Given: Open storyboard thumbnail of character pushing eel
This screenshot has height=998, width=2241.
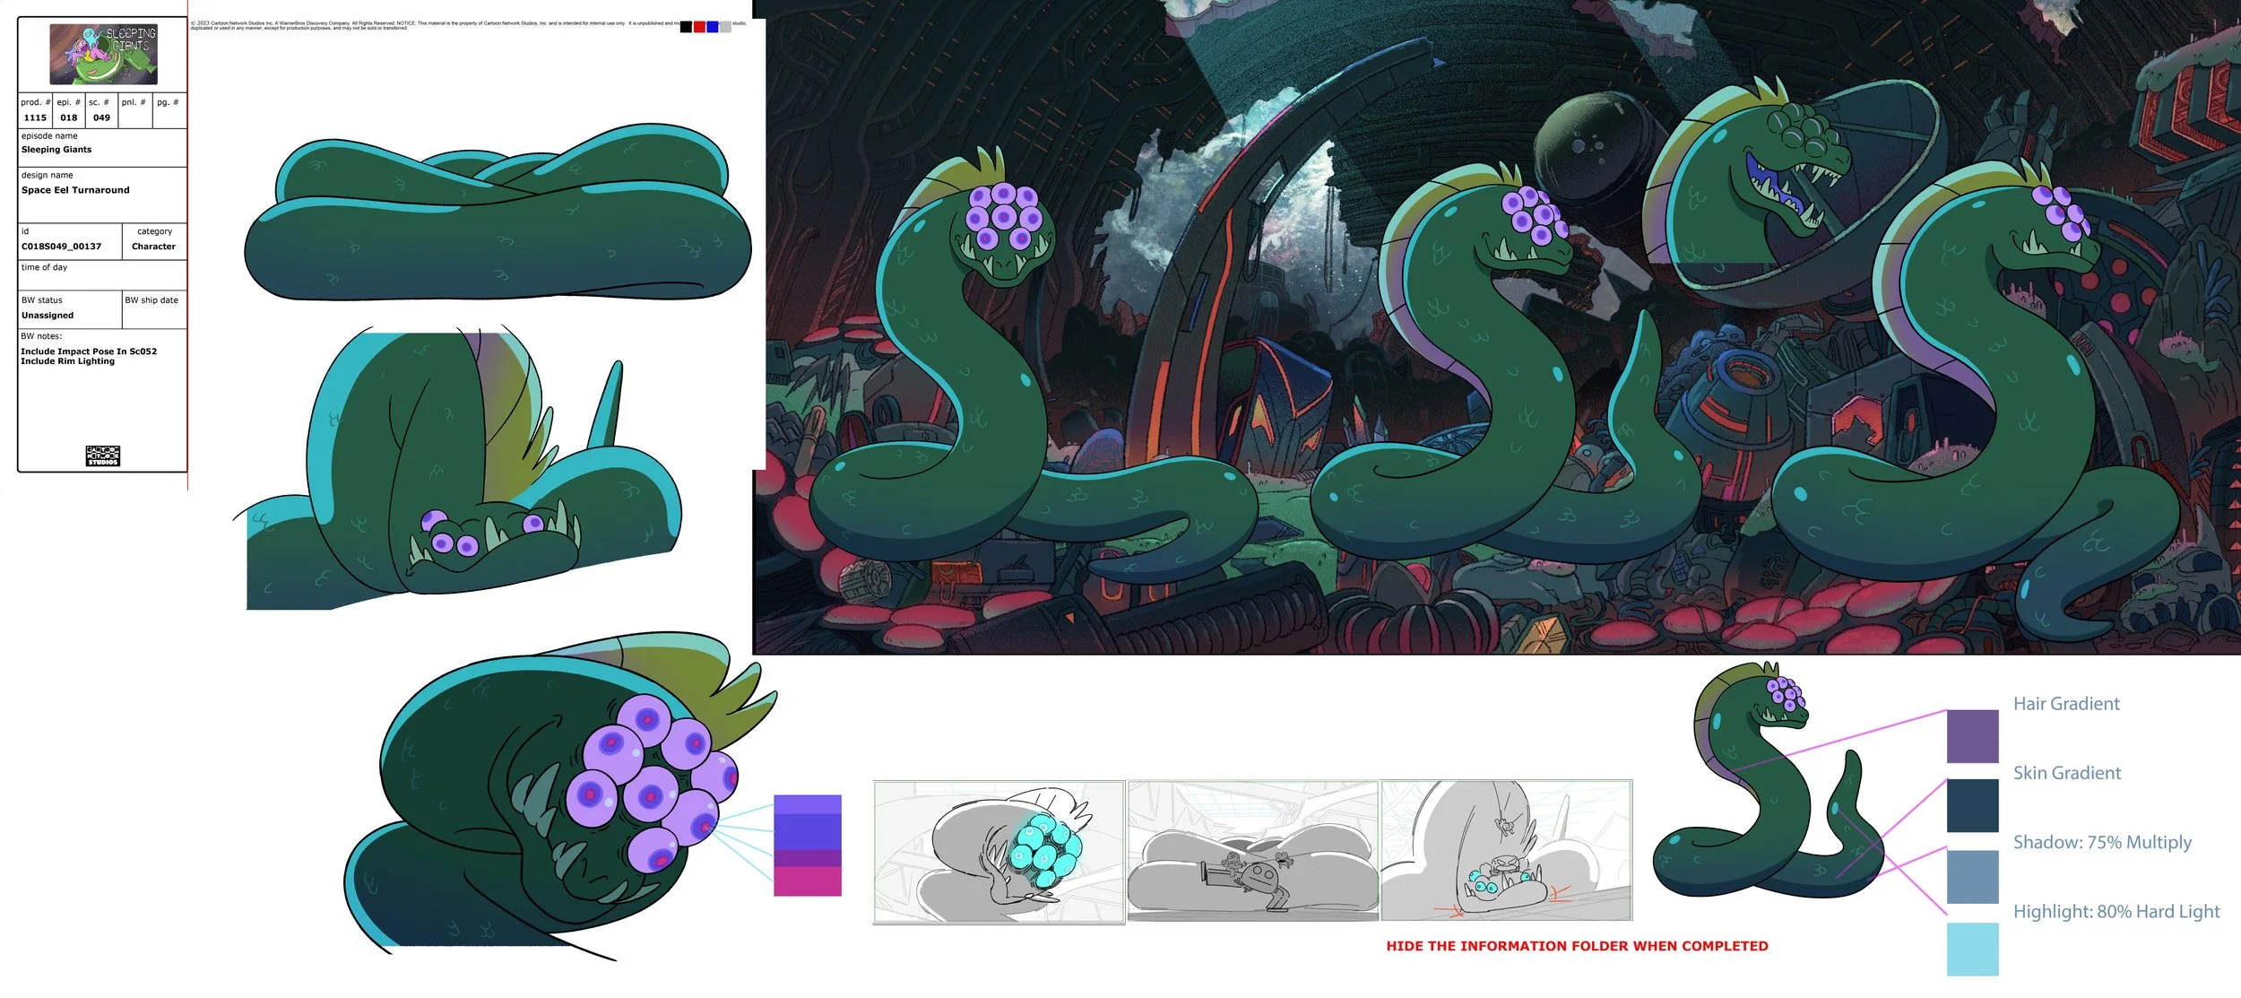Looking at the screenshot, I should (1253, 851).
